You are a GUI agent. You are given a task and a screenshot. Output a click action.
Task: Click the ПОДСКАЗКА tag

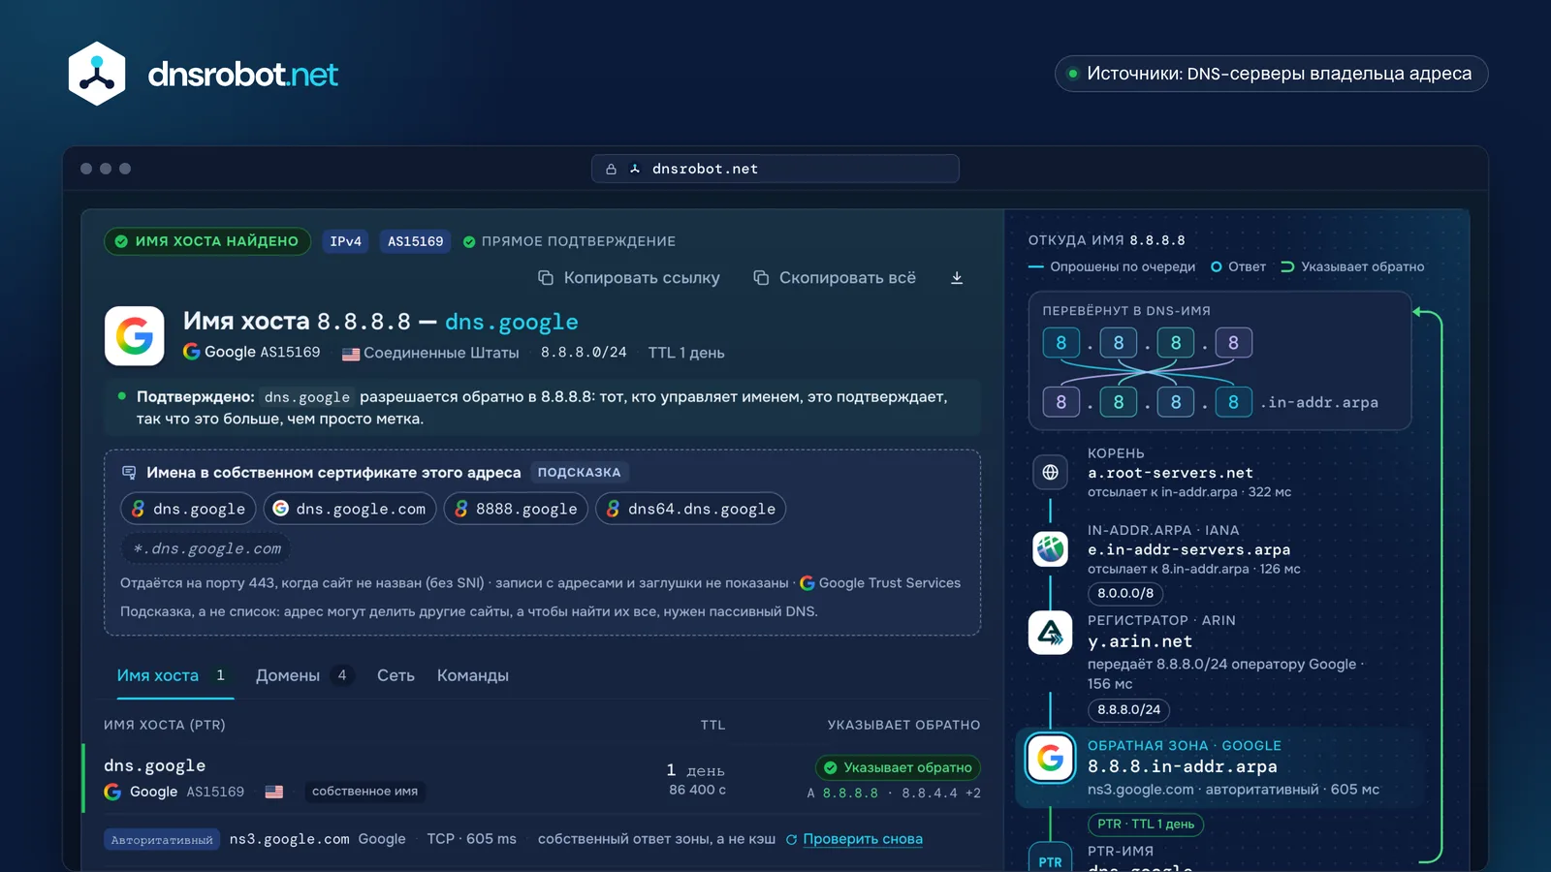(579, 473)
